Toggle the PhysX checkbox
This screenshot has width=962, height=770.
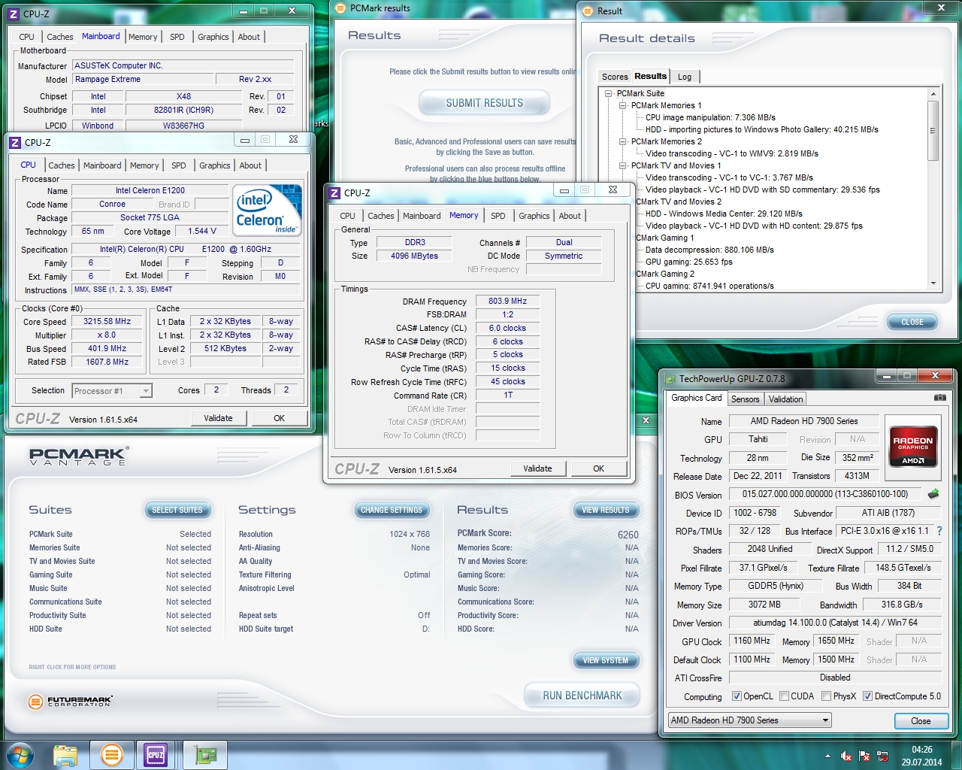826,696
